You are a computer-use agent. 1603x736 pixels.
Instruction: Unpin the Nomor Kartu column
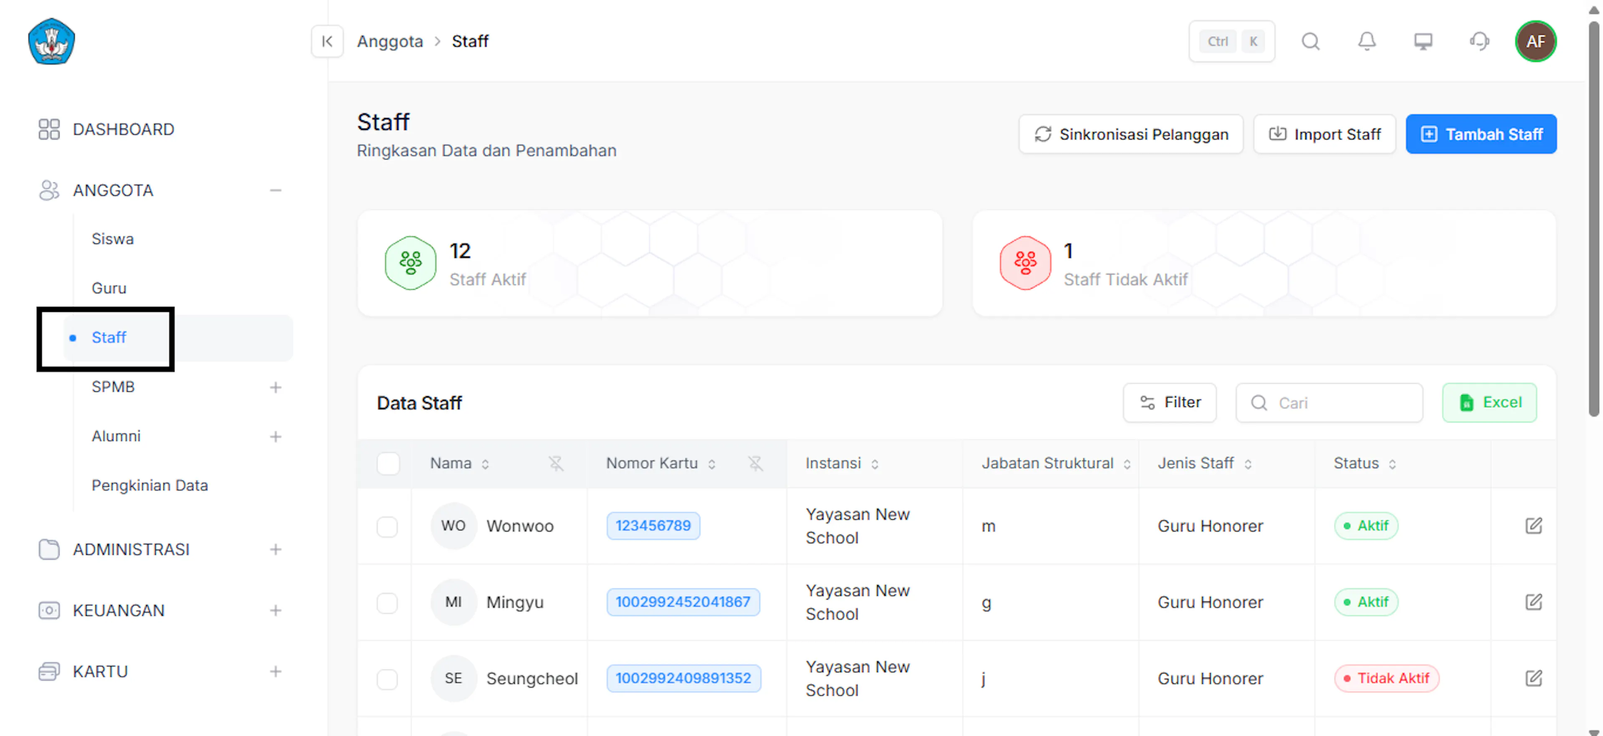[x=755, y=463]
